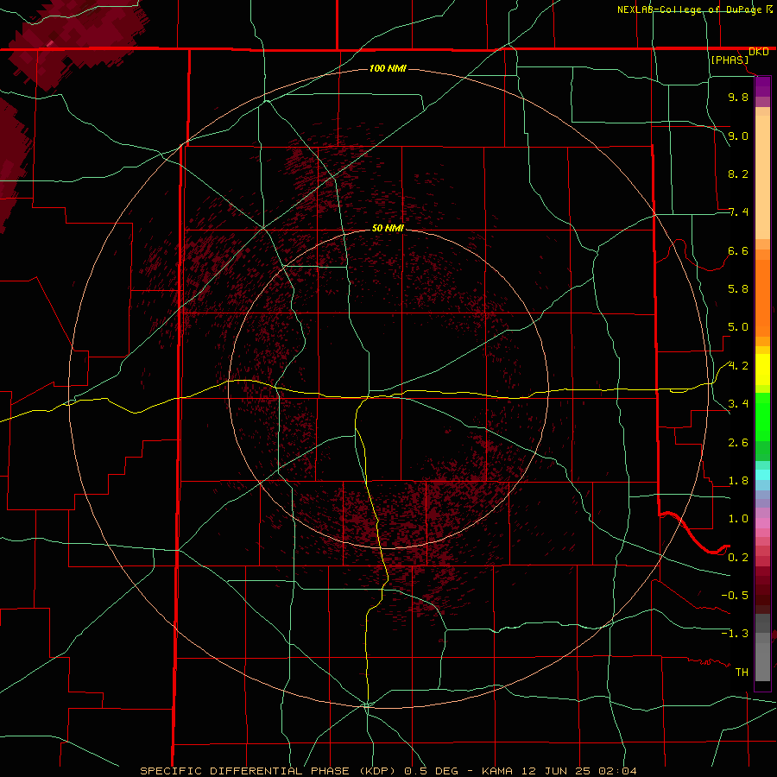Click the SPECIFIC DIFFERENTIAL PHASE (KDP) caption

(270, 771)
